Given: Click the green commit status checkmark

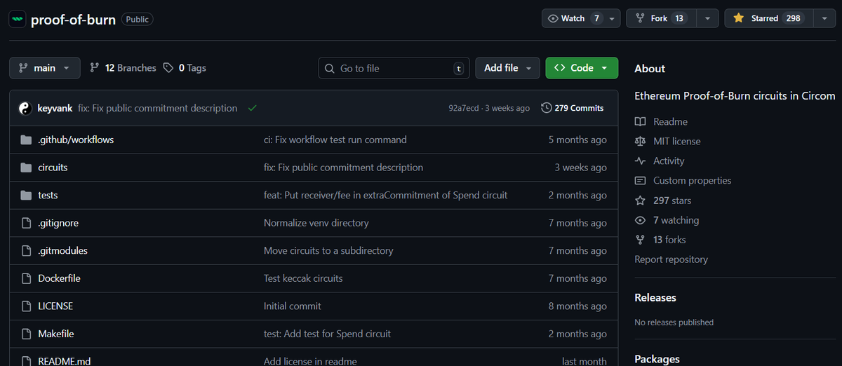Looking at the screenshot, I should point(252,108).
